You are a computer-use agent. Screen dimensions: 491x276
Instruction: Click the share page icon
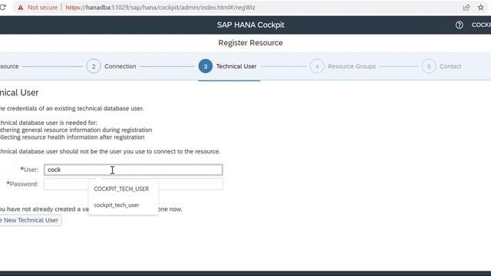click(466, 8)
